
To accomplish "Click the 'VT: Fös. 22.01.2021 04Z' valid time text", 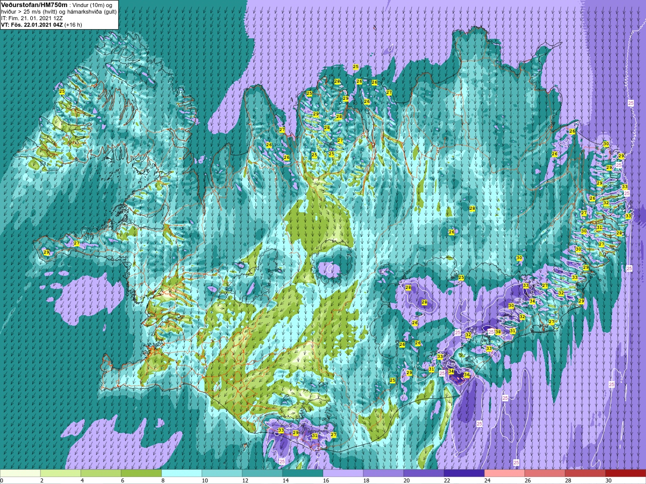I will 32,25.
